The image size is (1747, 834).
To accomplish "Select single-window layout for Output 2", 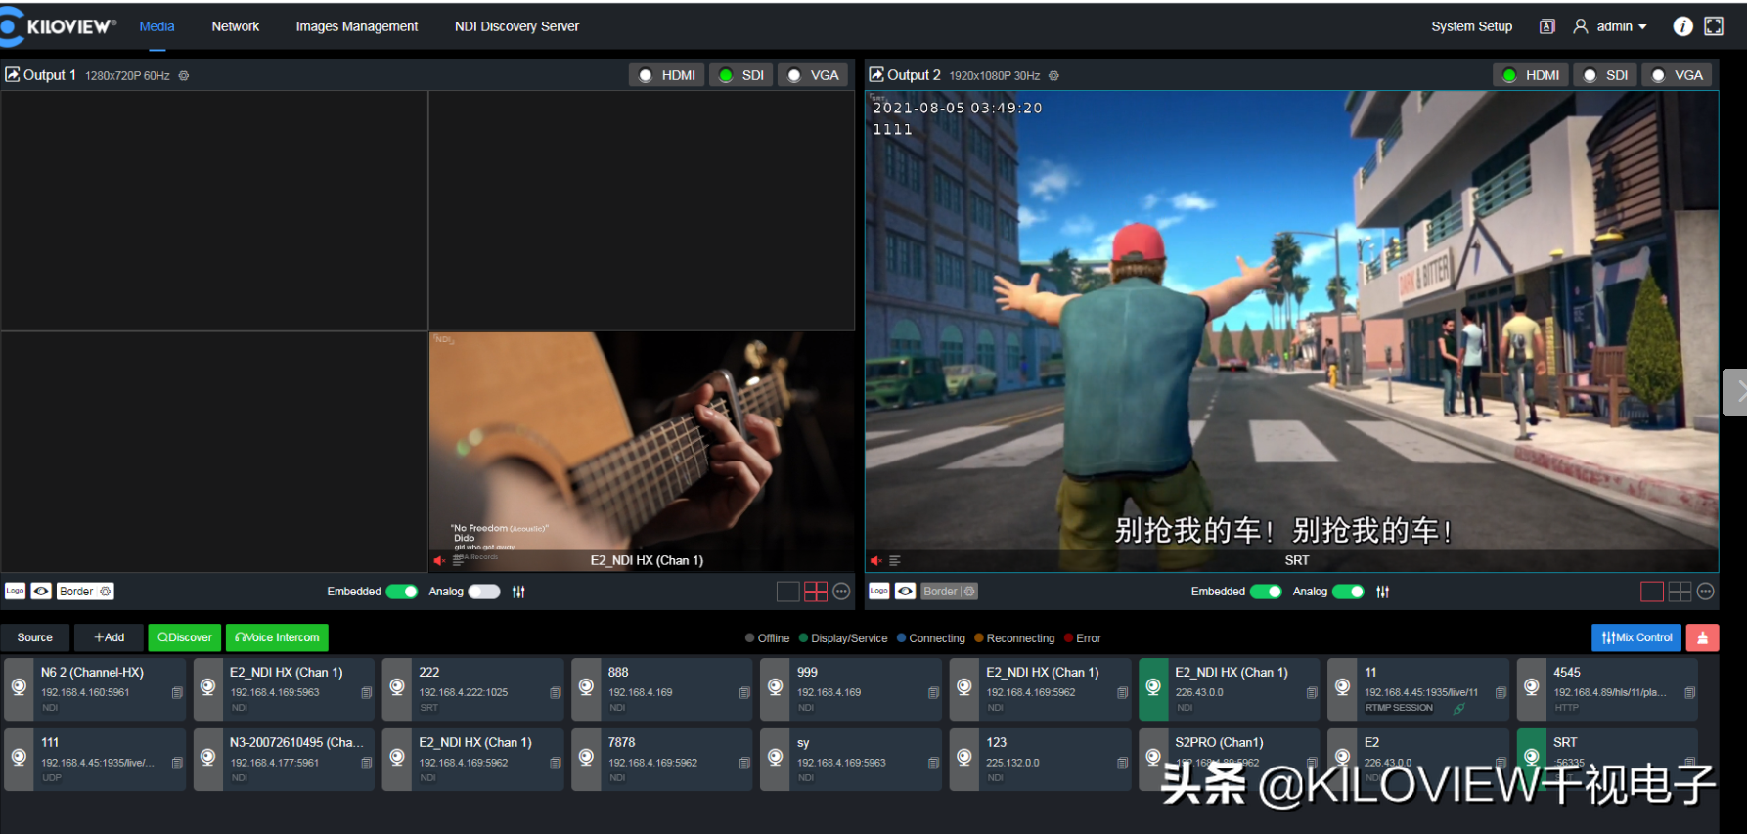I will [1652, 592].
